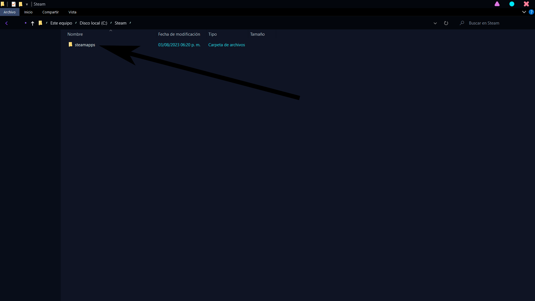The width and height of the screenshot is (535, 301).
Task: Expand the ribbon with the chevron
Action: pyautogui.click(x=524, y=12)
